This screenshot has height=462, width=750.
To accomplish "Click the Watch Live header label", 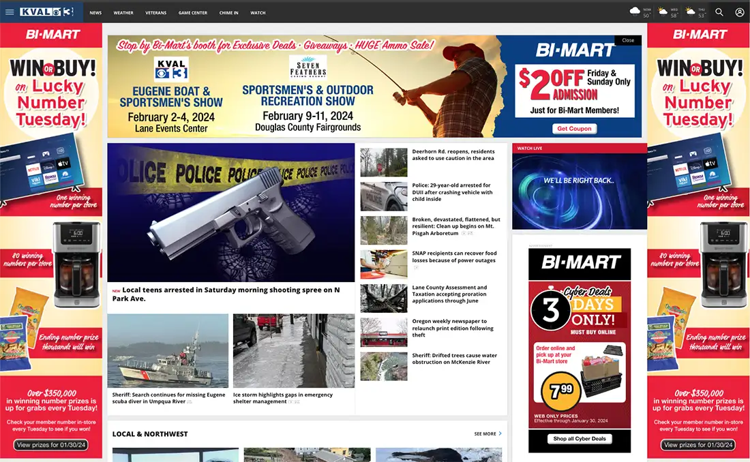I will point(530,149).
